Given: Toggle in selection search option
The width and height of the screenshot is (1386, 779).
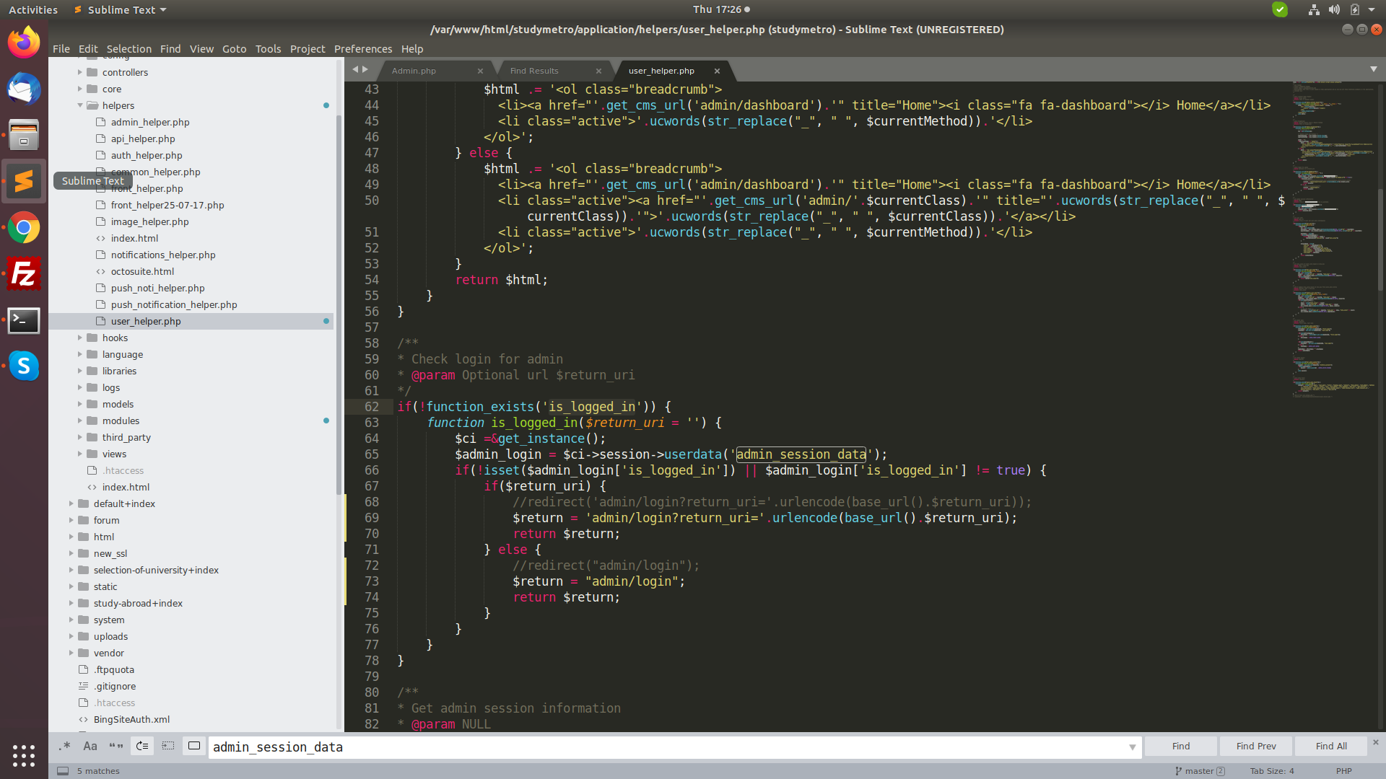Looking at the screenshot, I should pyautogui.click(x=168, y=746).
